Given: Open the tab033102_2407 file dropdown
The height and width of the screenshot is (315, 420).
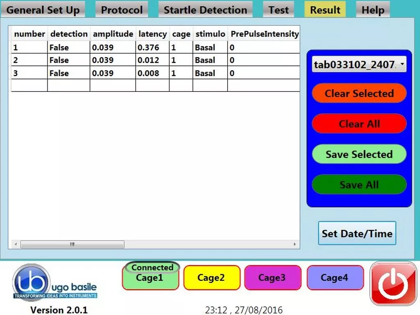Looking at the screenshot, I should coord(359,64).
